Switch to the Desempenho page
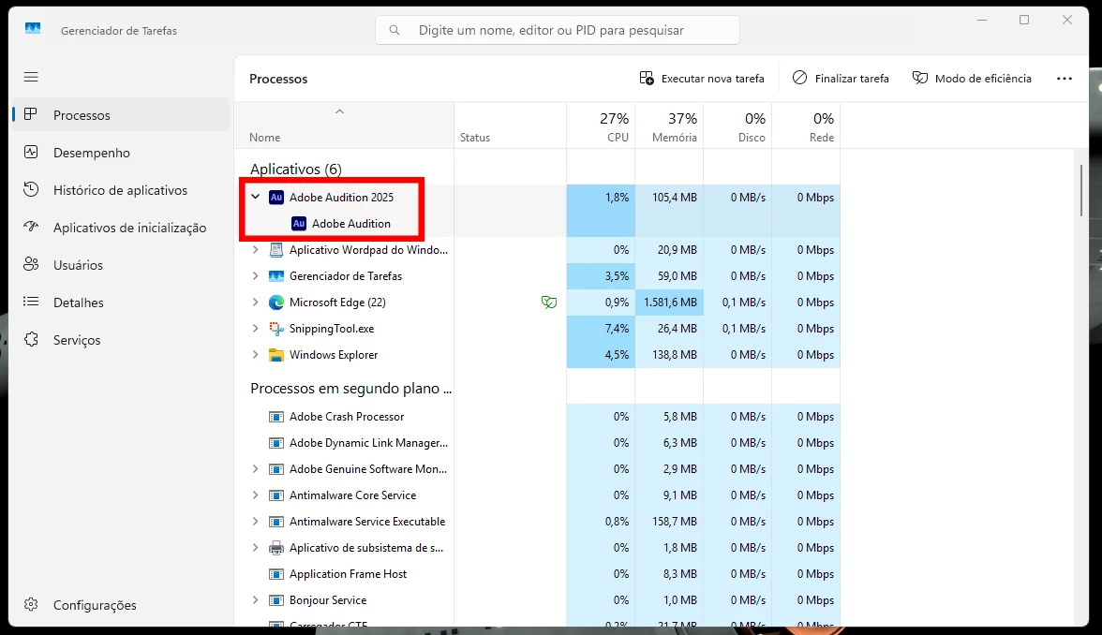The height and width of the screenshot is (635, 1102). pos(121,153)
